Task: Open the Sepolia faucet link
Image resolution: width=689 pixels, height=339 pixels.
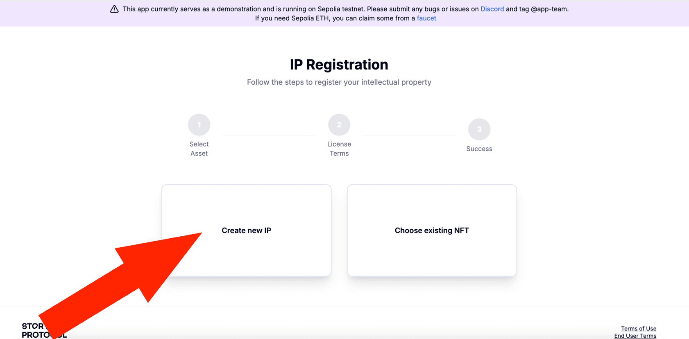Action: tap(426, 18)
